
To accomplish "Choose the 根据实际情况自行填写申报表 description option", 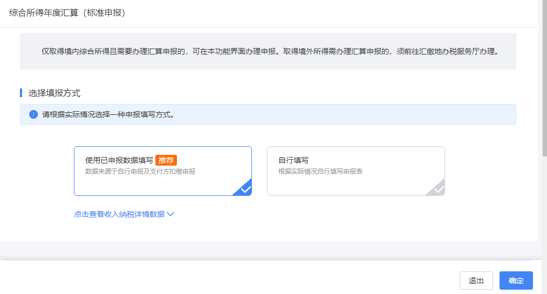I will (320, 171).
